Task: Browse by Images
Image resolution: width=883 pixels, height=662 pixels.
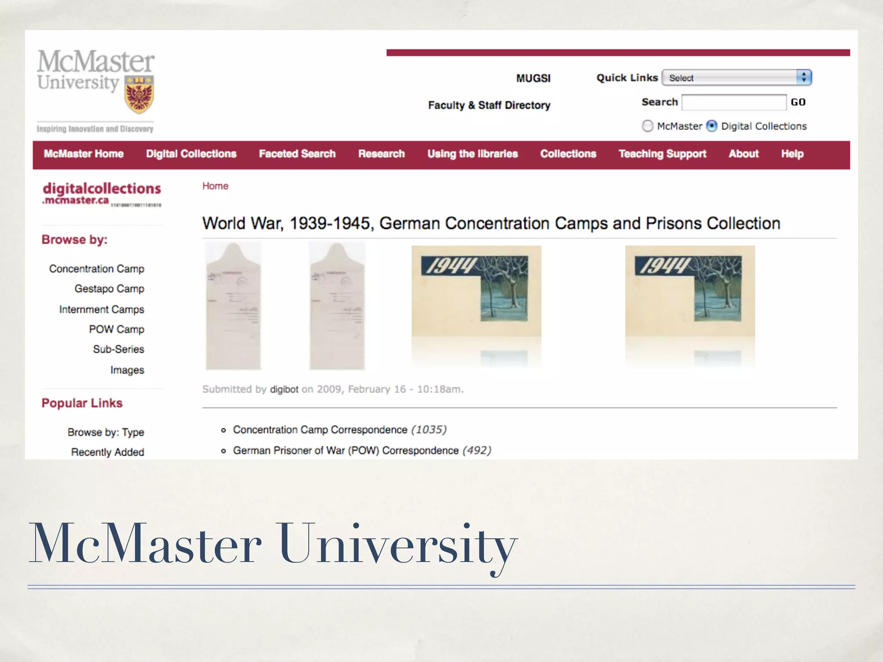Action: pos(127,370)
